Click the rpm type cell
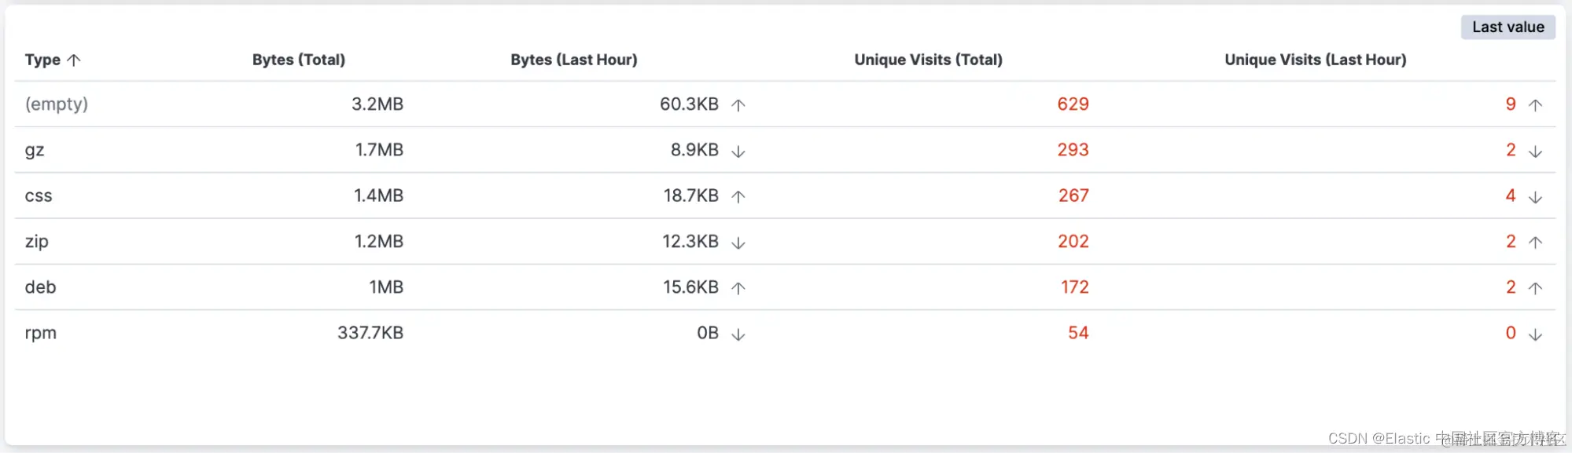The width and height of the screenshot is (1572, 453). pos(41,333)
